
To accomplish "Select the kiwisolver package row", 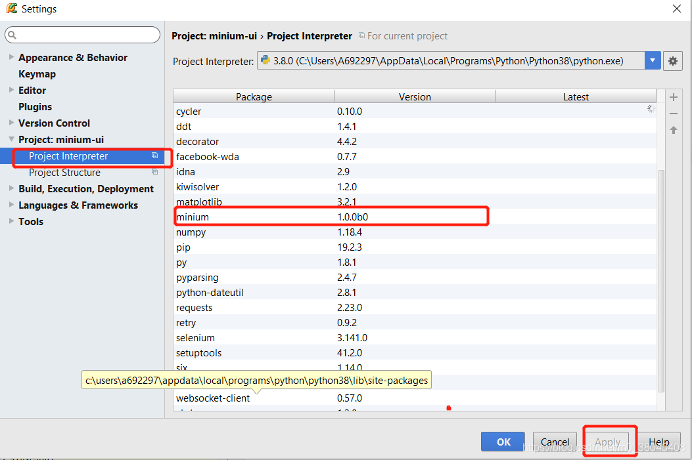I will pyautogui.click(x=415, y=187).
